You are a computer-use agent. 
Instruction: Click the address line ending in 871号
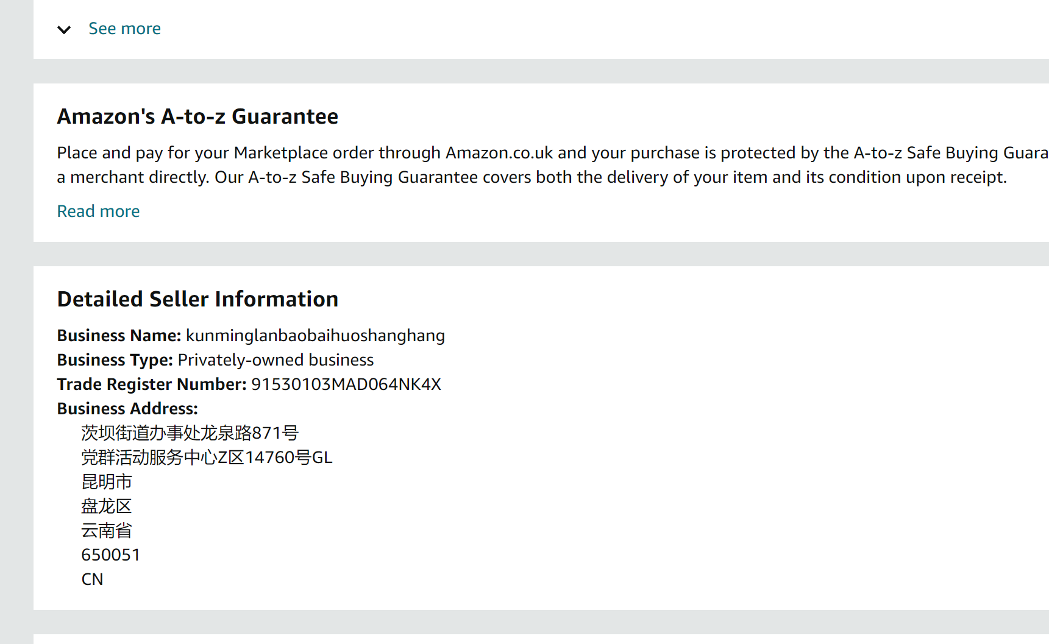point(190,433)
